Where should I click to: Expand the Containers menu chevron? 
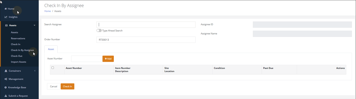click(x=35, y=71)
